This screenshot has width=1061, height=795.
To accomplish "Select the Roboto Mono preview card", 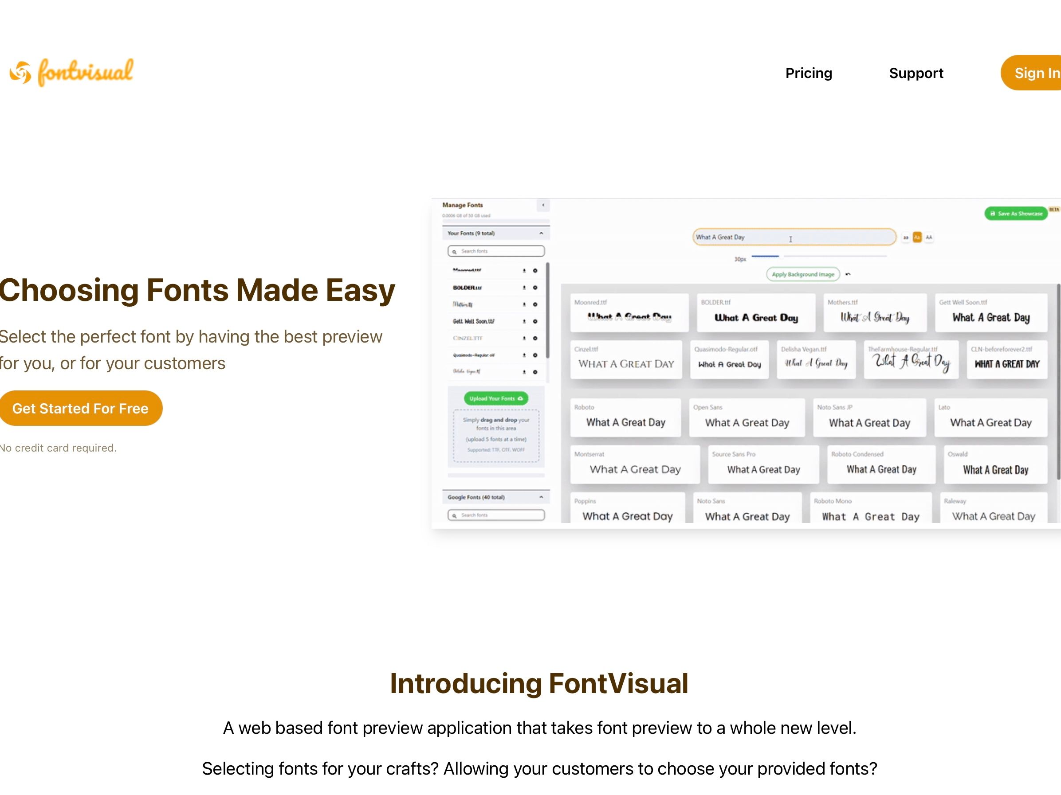I will (871, 508).
